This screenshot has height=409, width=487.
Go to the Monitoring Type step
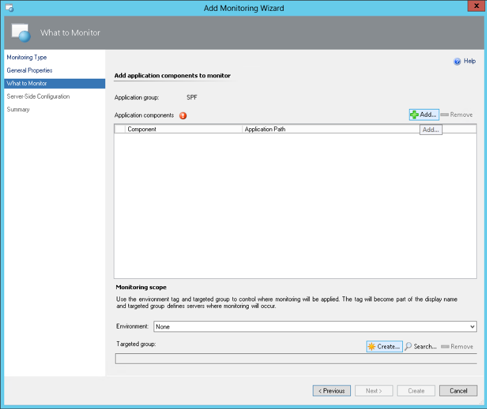tap(27, 57)
